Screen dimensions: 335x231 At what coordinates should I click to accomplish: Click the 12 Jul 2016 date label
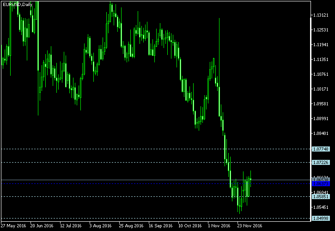[71, 226]
